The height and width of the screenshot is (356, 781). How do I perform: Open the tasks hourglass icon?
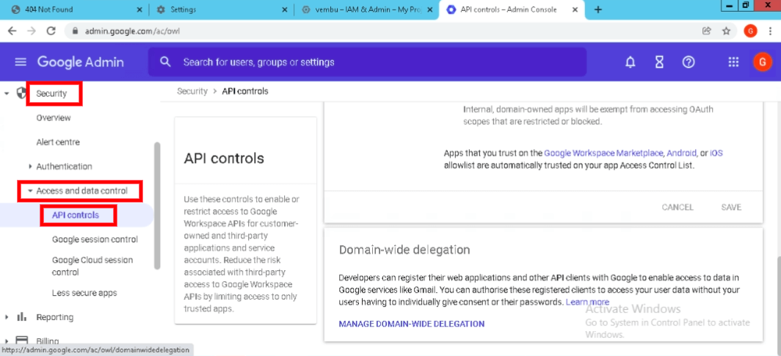(659, 62)
